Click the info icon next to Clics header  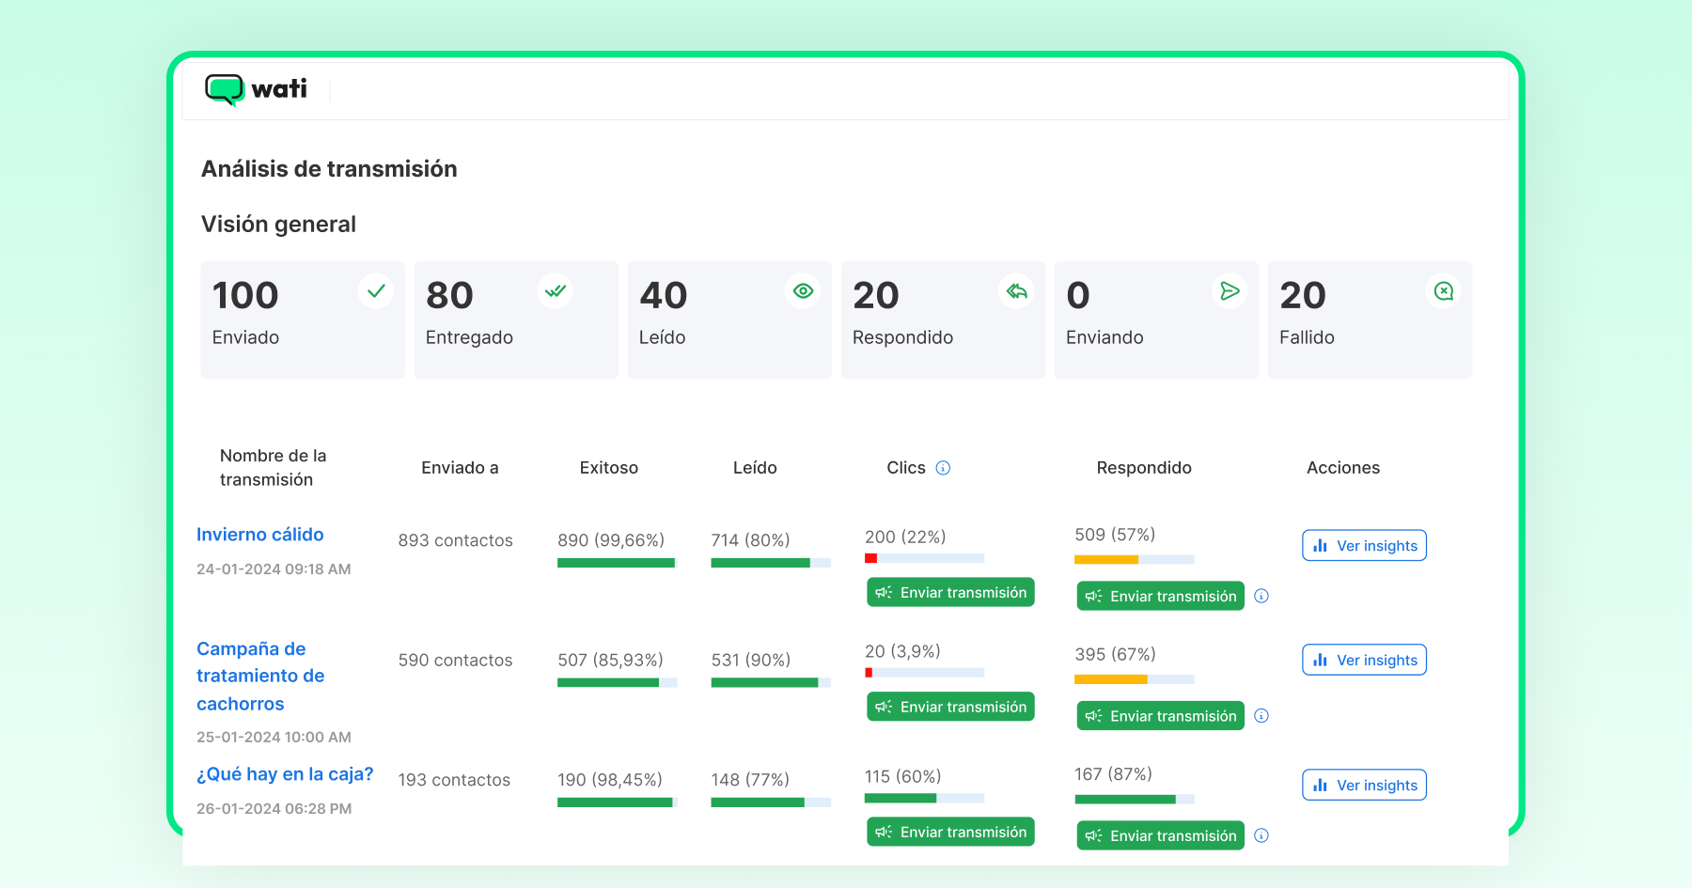point(943,468)
